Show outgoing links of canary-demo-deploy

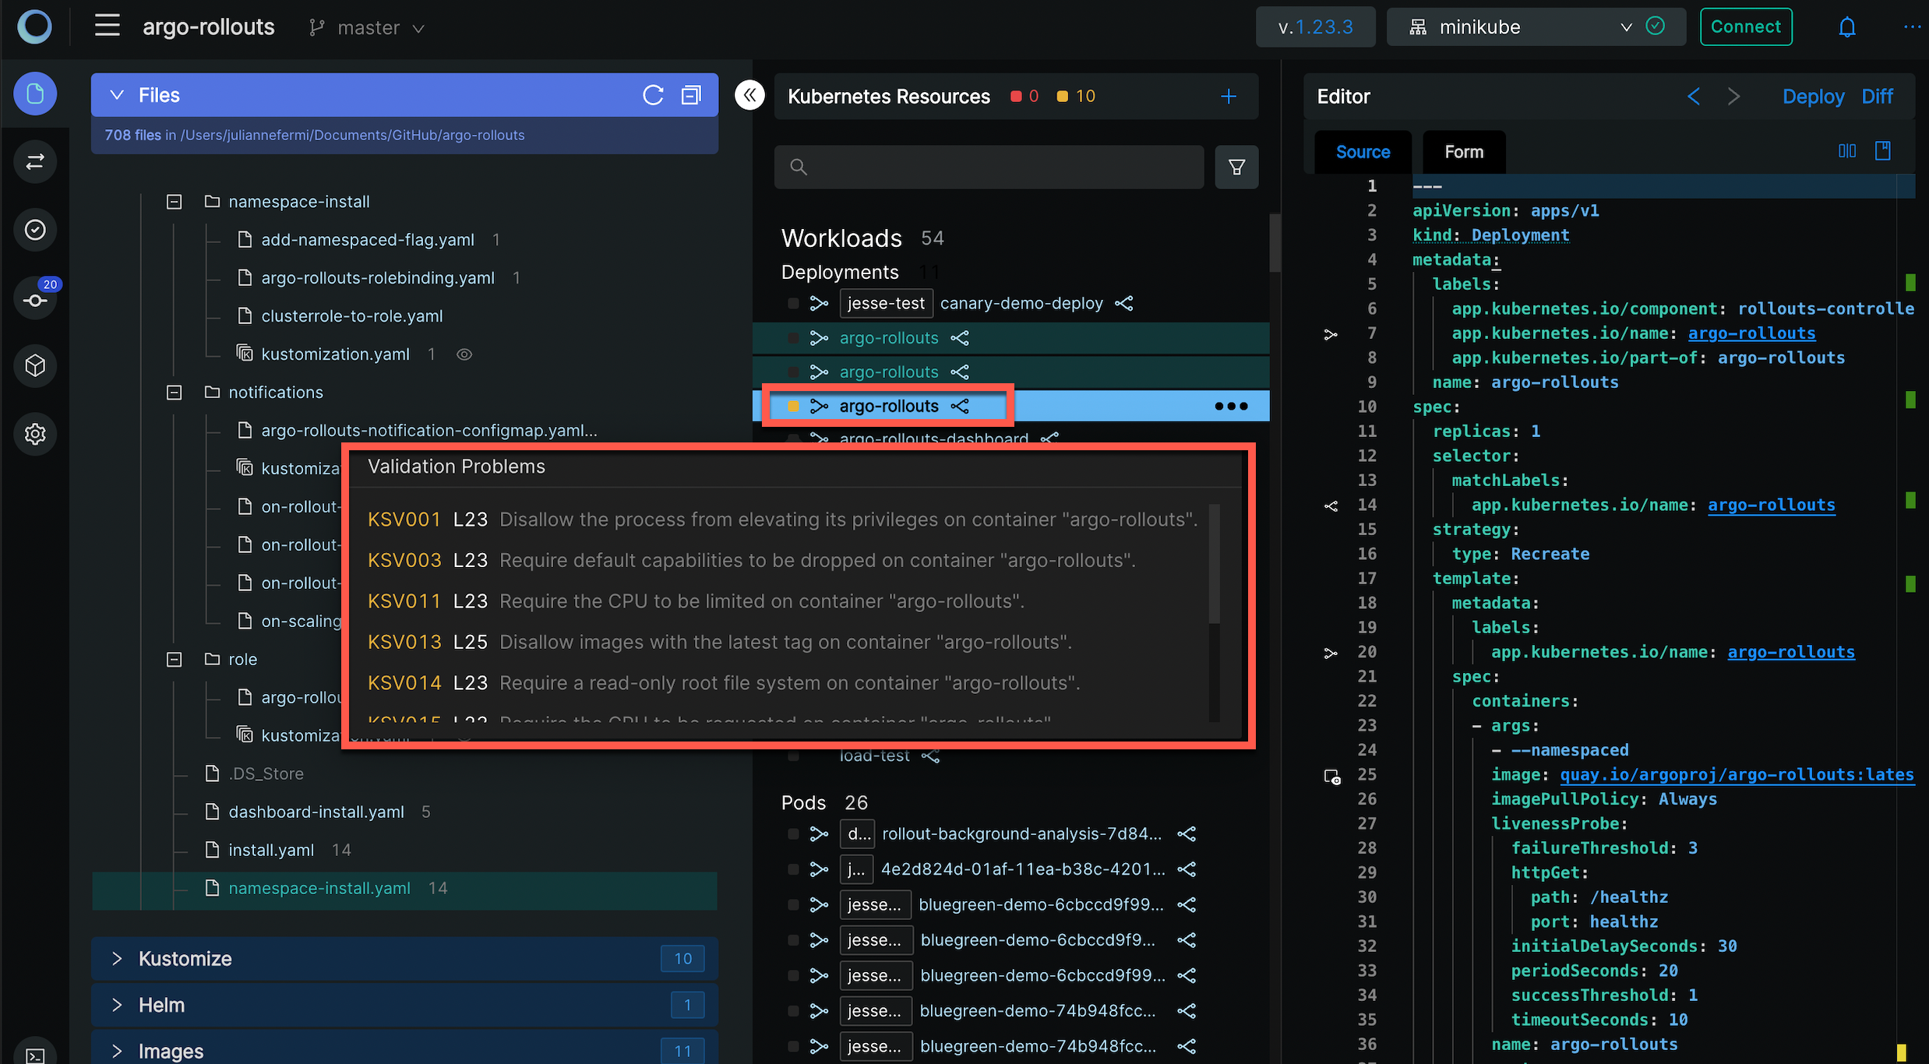coord(1123,303)
